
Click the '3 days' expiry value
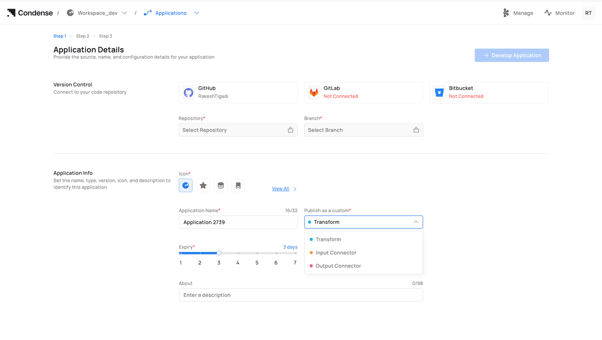(x=290, y=247)
